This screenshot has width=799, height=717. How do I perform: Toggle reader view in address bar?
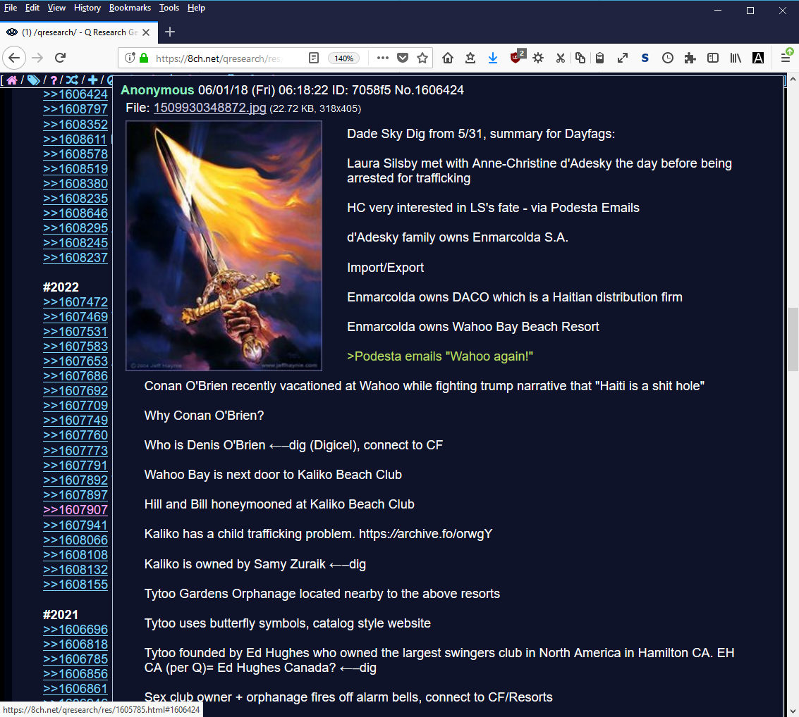(x=314, y=58)
